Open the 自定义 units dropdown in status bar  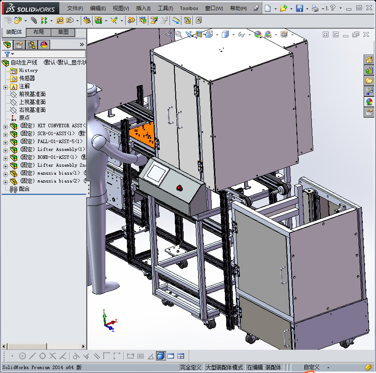tap(311, 367)
